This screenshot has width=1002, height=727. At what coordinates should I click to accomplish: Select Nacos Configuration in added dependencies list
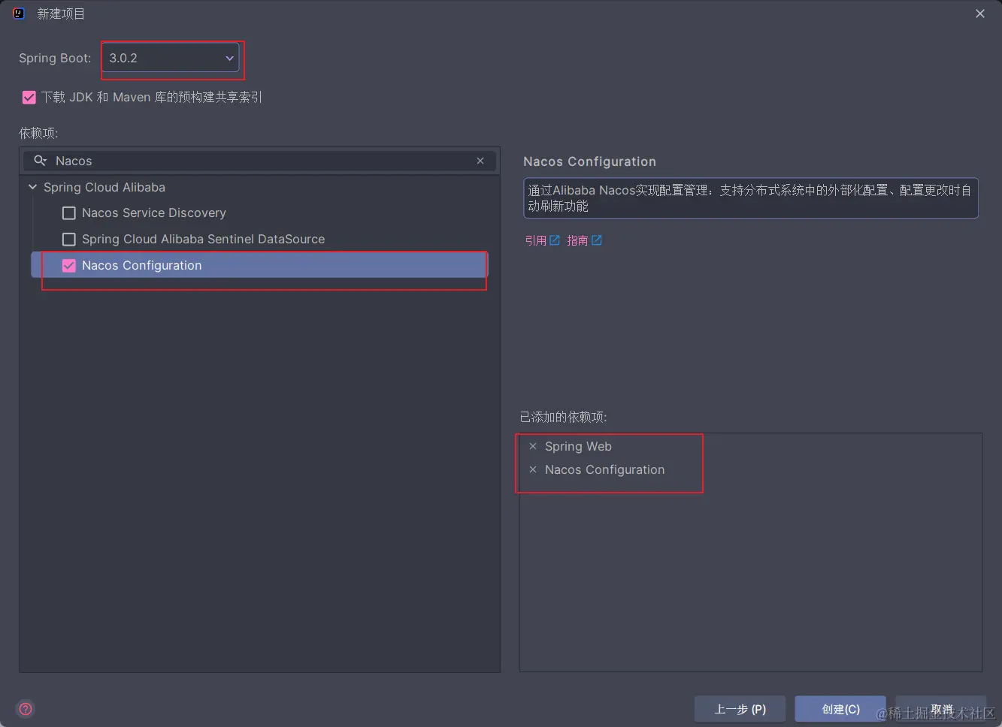click(x=604, y=469)
